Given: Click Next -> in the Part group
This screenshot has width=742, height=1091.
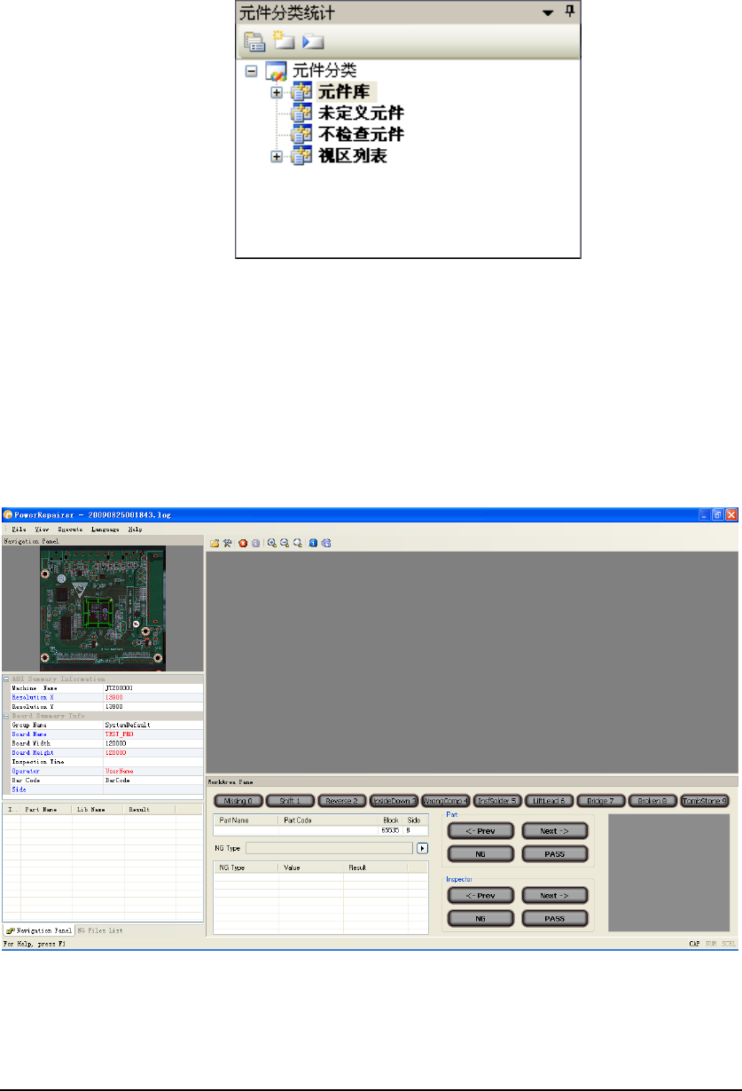Looking at the screenshot, I should point(554,831).
